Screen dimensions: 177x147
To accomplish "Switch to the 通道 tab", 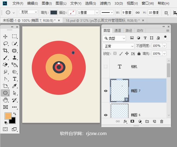I will [118, 30].
